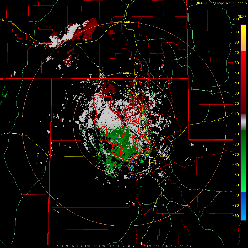Click the [KT] units label
This screenshot has height=248, width=248.
click(x=235, y=19)
